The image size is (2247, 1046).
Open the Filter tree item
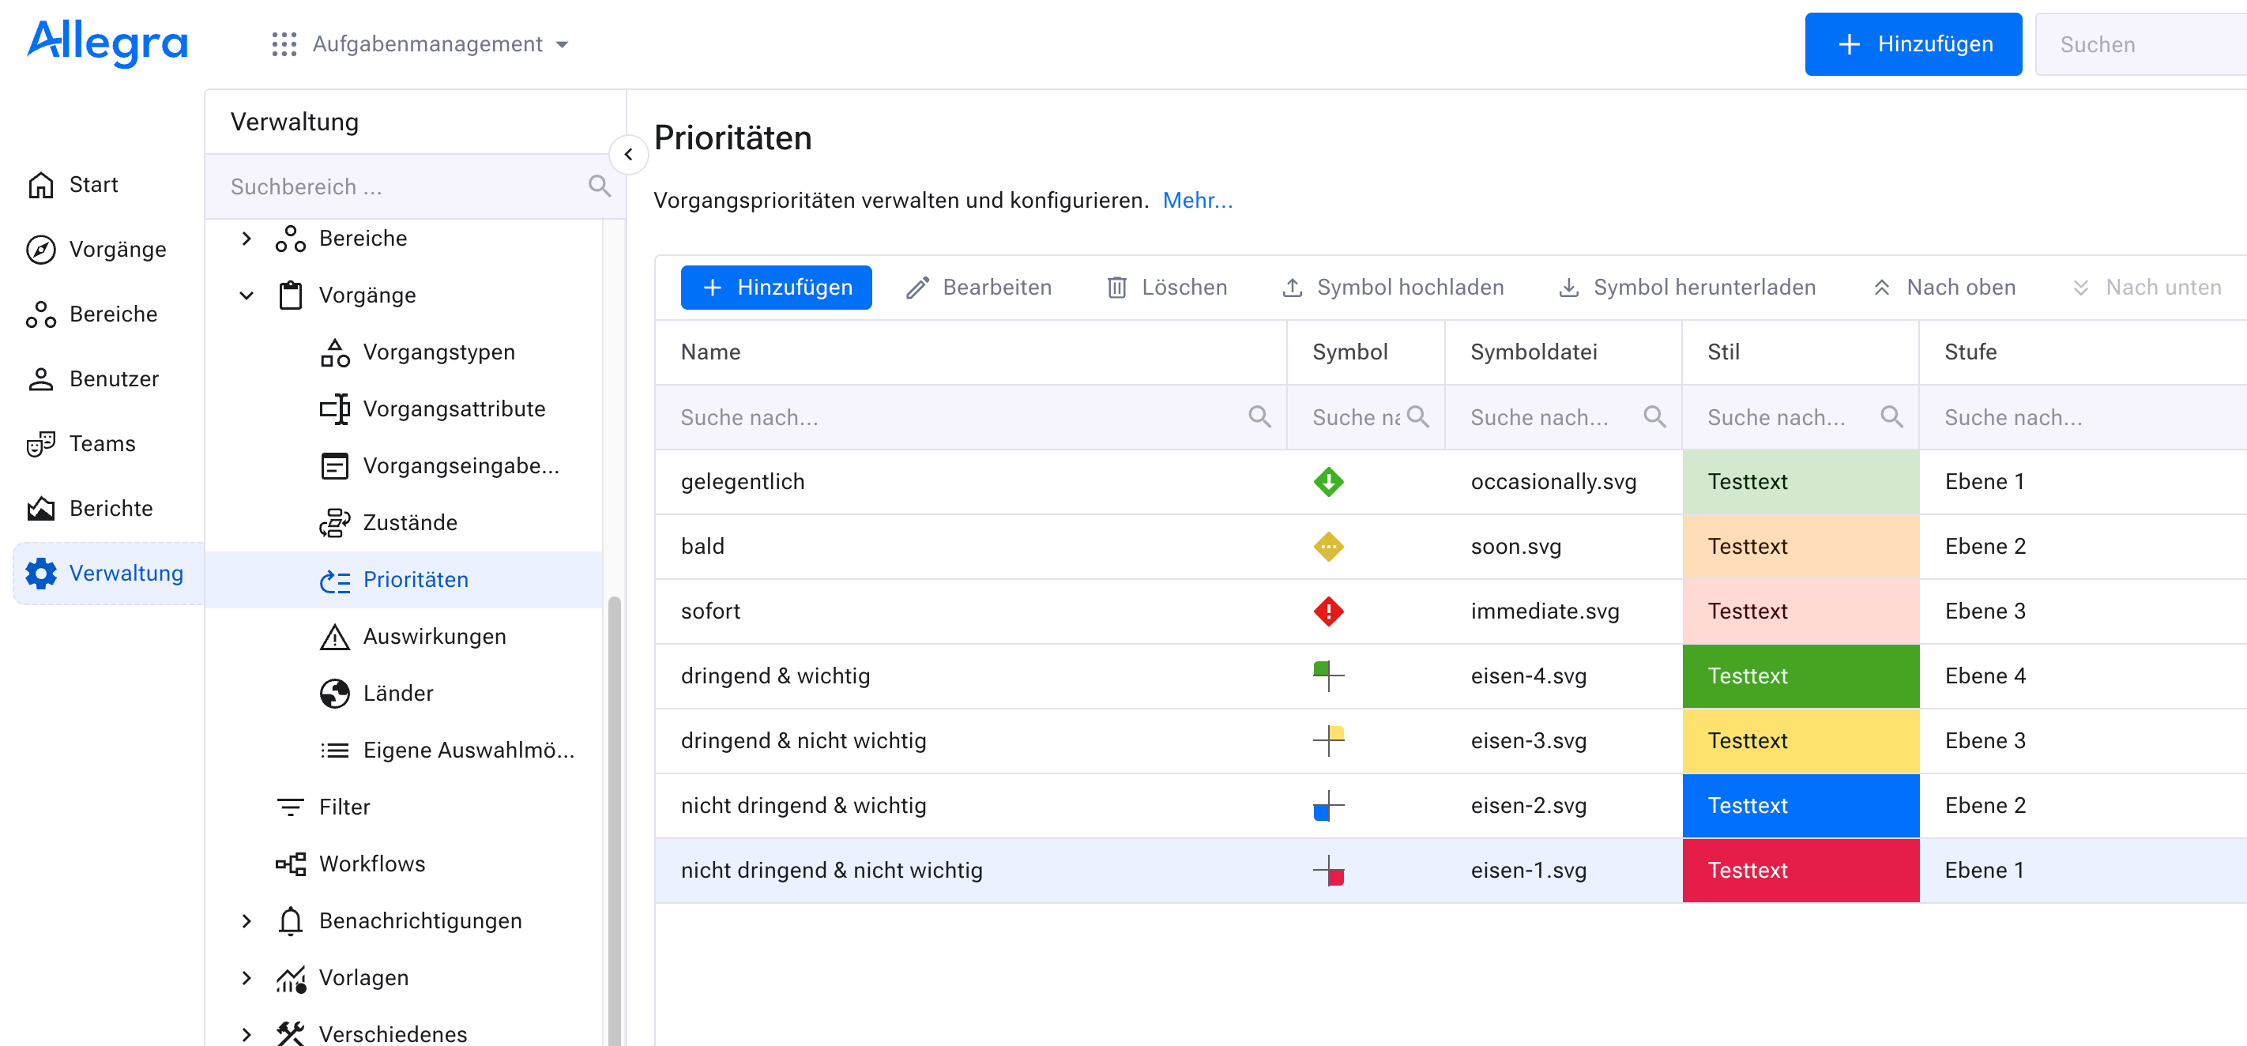click(322, 807)
